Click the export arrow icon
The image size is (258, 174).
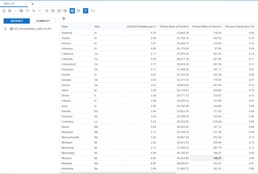[x=93, y=11]
